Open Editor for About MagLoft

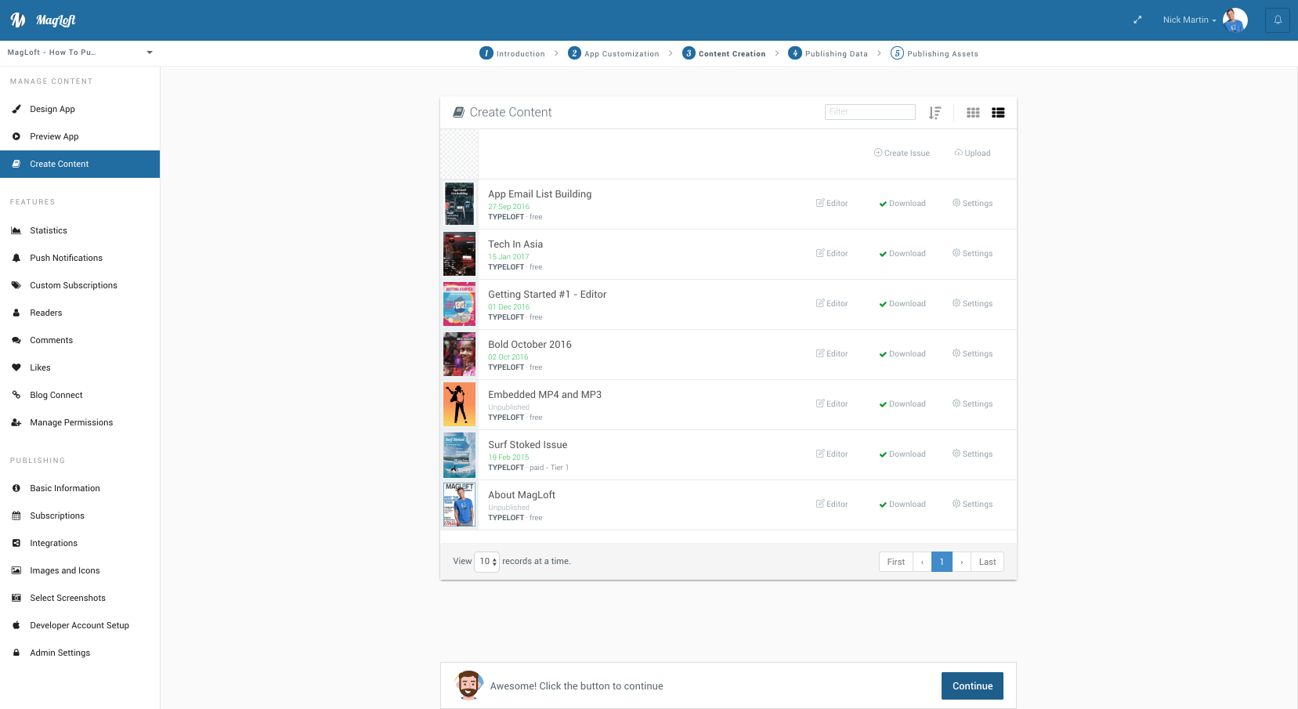point(832,504)
